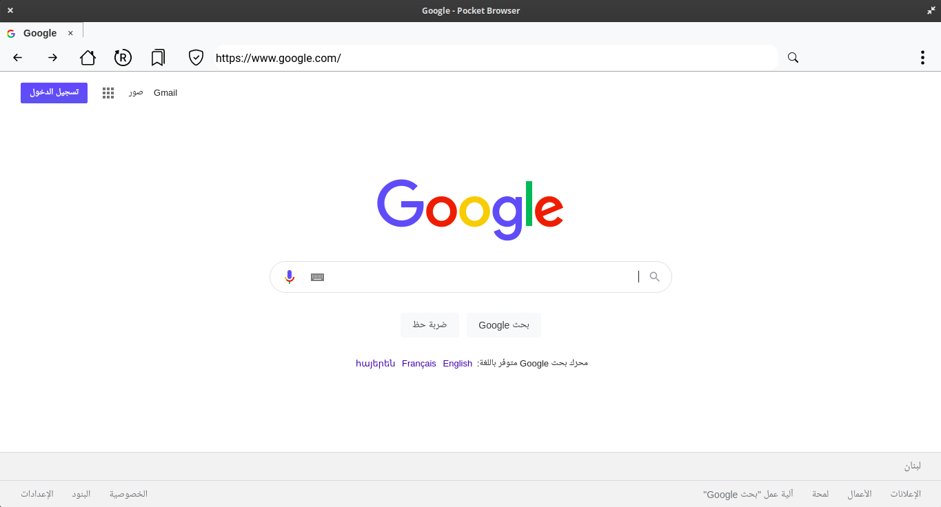The width and height of the screenshot is (941, 507).
Task: Click the search icon beside the address bar
Action: 793,58
